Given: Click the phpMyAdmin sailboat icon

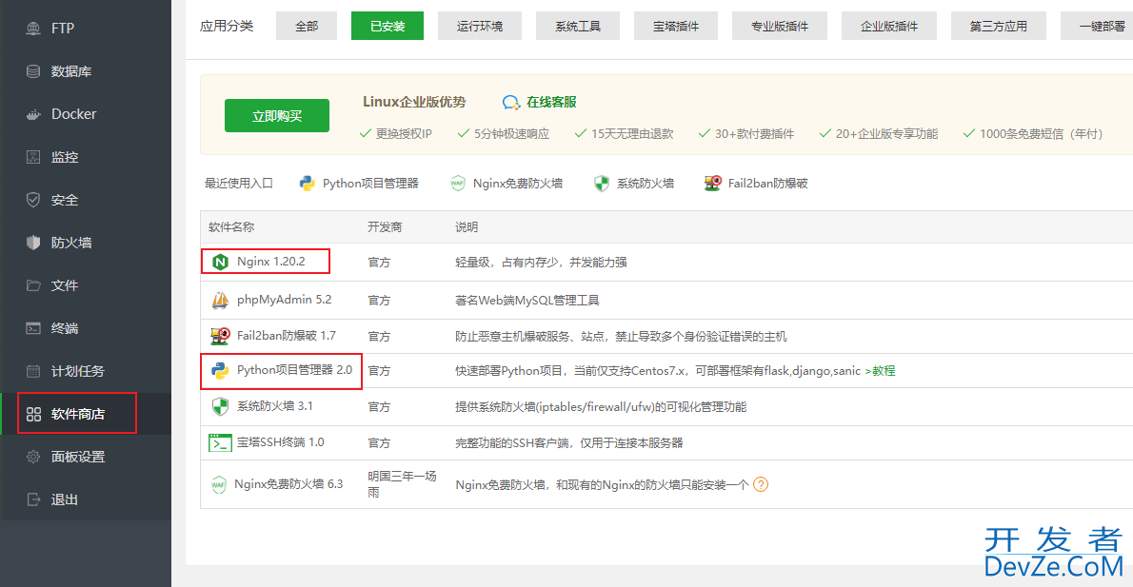Looking at the screenshot, I should tap(220, 301).
